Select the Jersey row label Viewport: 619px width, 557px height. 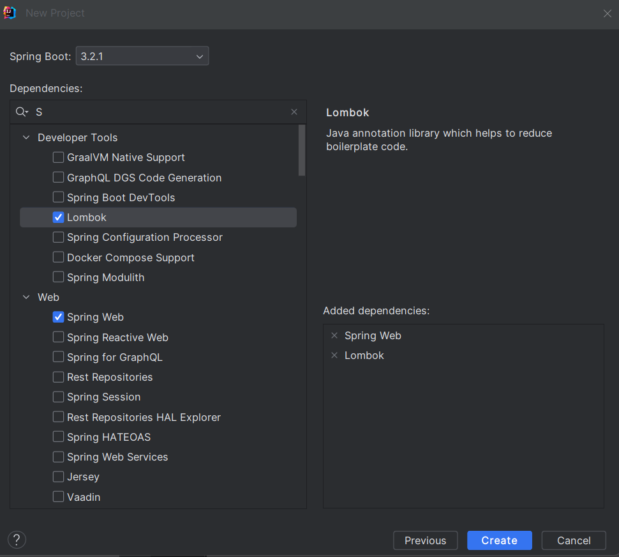(83, 477)
